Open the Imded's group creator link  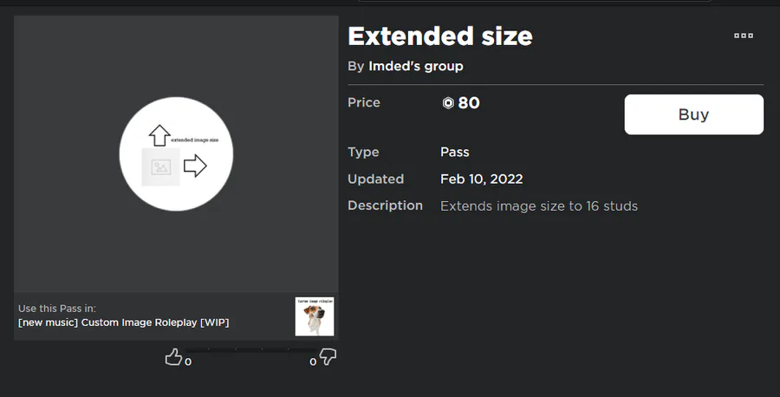(x=416, y=66)
